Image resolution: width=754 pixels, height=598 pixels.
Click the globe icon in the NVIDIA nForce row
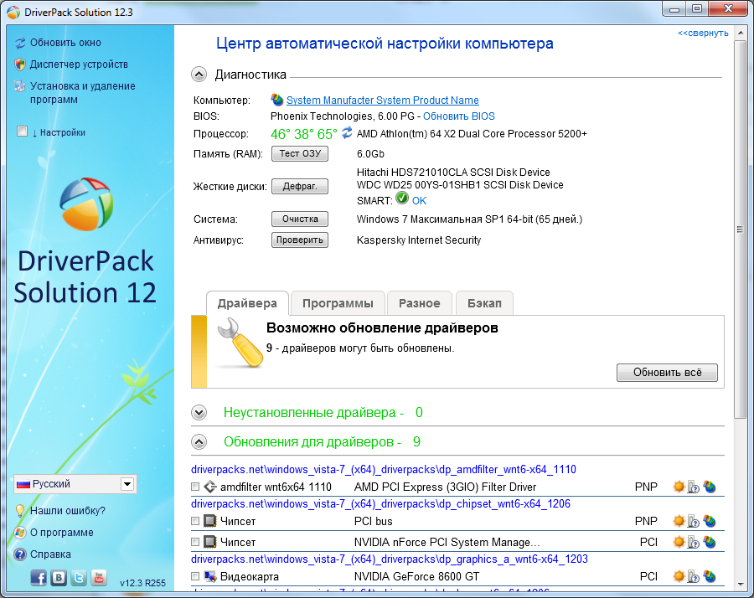click(x=710, y=542)
